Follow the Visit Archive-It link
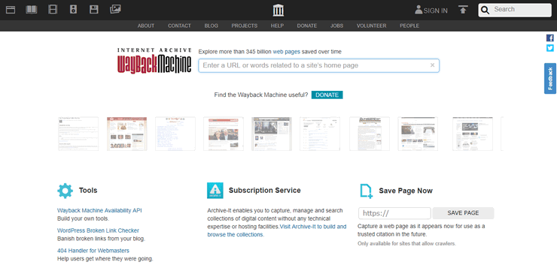Image resolution: width=557 pixels, height=274 pixels. click(277, 230)
